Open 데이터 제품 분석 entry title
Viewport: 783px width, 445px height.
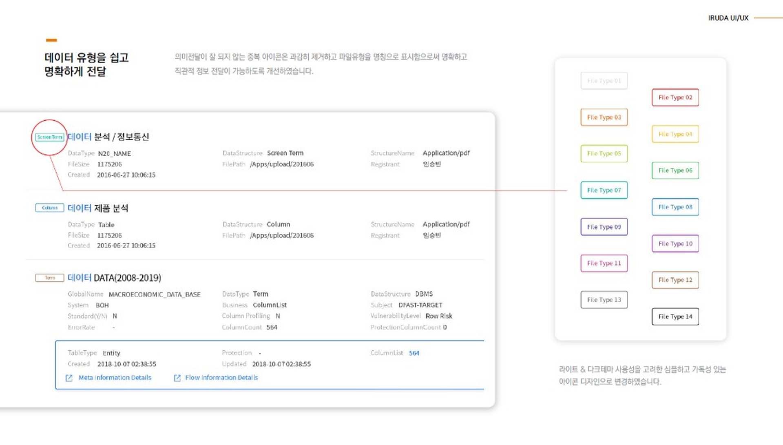[x=98, y=208]
